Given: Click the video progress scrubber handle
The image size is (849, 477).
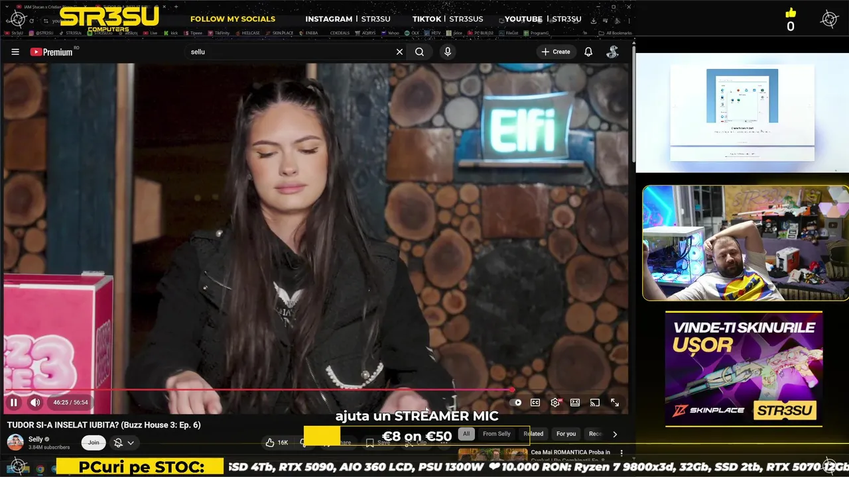Looking at the screenshot, I should (512, 390).
